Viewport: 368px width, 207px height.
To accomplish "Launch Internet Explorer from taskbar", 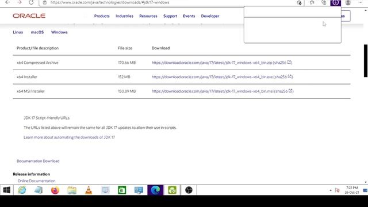I will (22, 190).
